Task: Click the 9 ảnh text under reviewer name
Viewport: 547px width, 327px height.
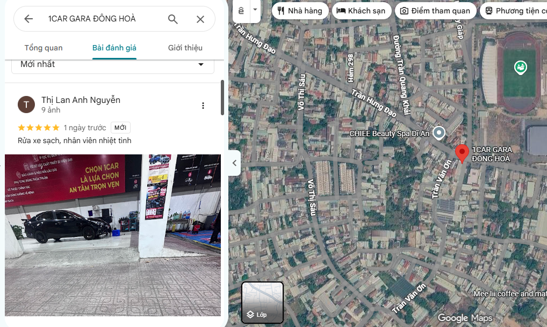Action: pyautogui.click(x=51, y=110)
